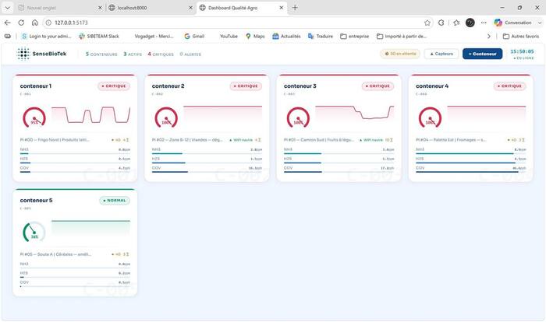Click the address bar showing 127.0.0.1:5173
This screenshot has height=322, width=546.
pos(237,23)
